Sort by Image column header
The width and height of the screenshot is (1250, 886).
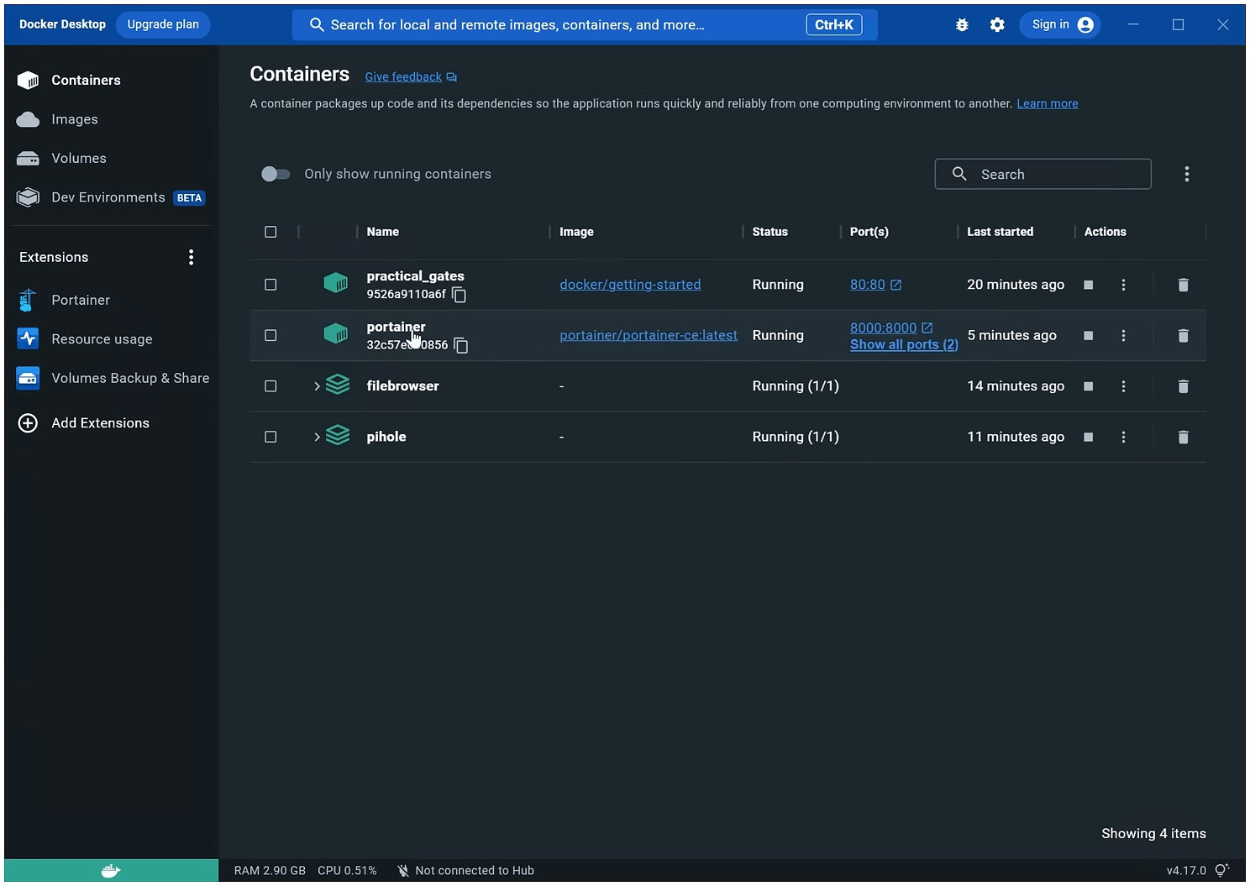[x=576, y=232]
